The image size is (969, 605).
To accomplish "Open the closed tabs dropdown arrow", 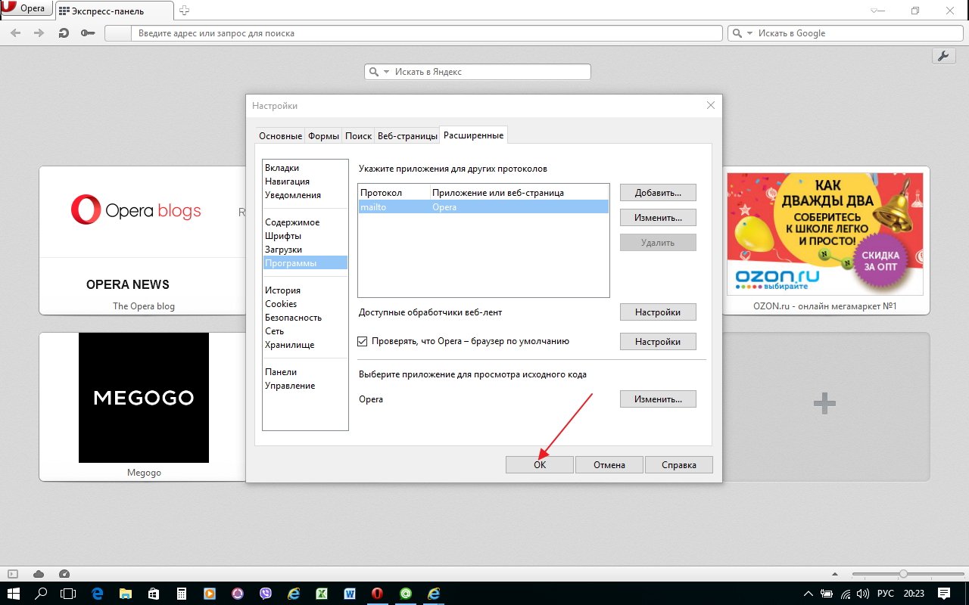I will [x=876, y=11].
